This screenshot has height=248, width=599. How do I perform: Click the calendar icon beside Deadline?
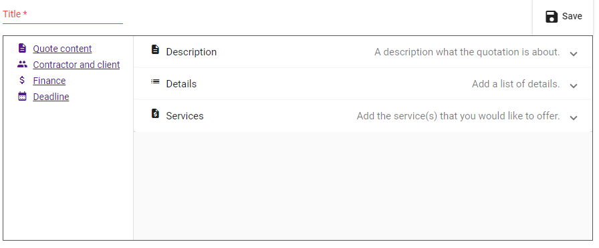tap(23, 96)
